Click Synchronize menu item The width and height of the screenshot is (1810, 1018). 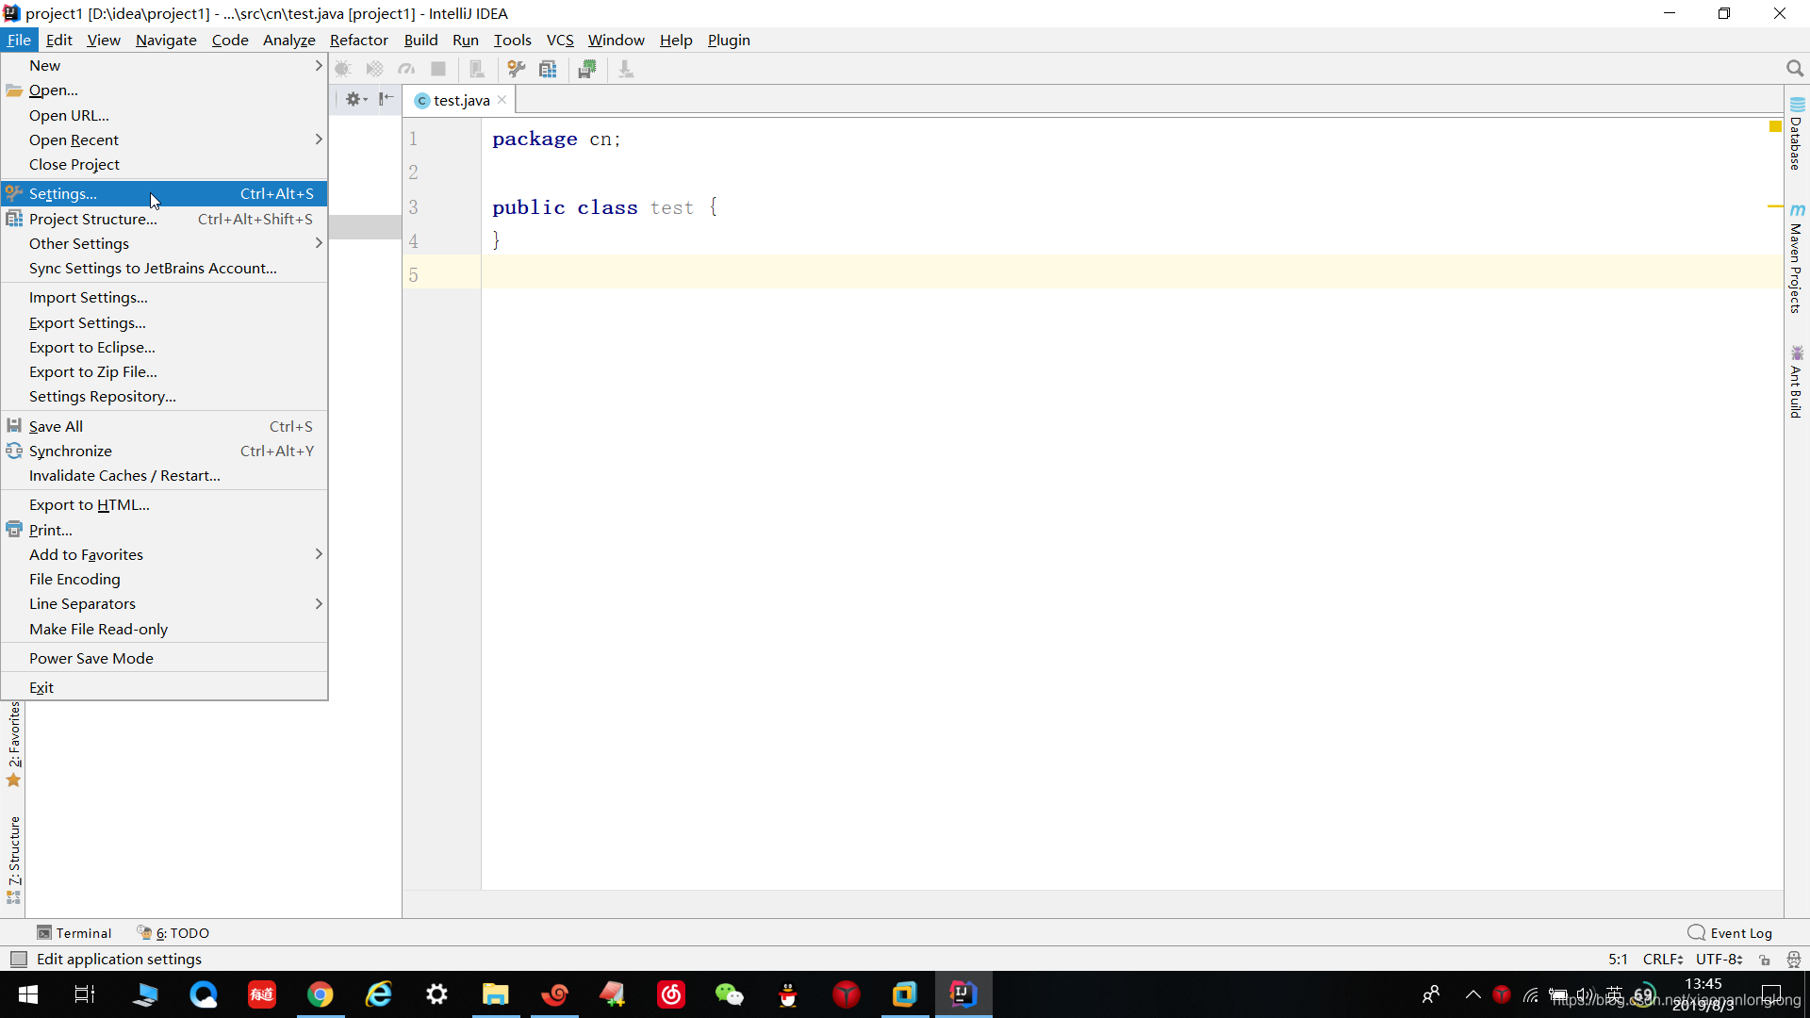pyautogui.click(x=164, y=451)
